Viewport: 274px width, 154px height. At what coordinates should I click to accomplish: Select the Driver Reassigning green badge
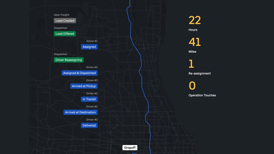pos(68,60)
